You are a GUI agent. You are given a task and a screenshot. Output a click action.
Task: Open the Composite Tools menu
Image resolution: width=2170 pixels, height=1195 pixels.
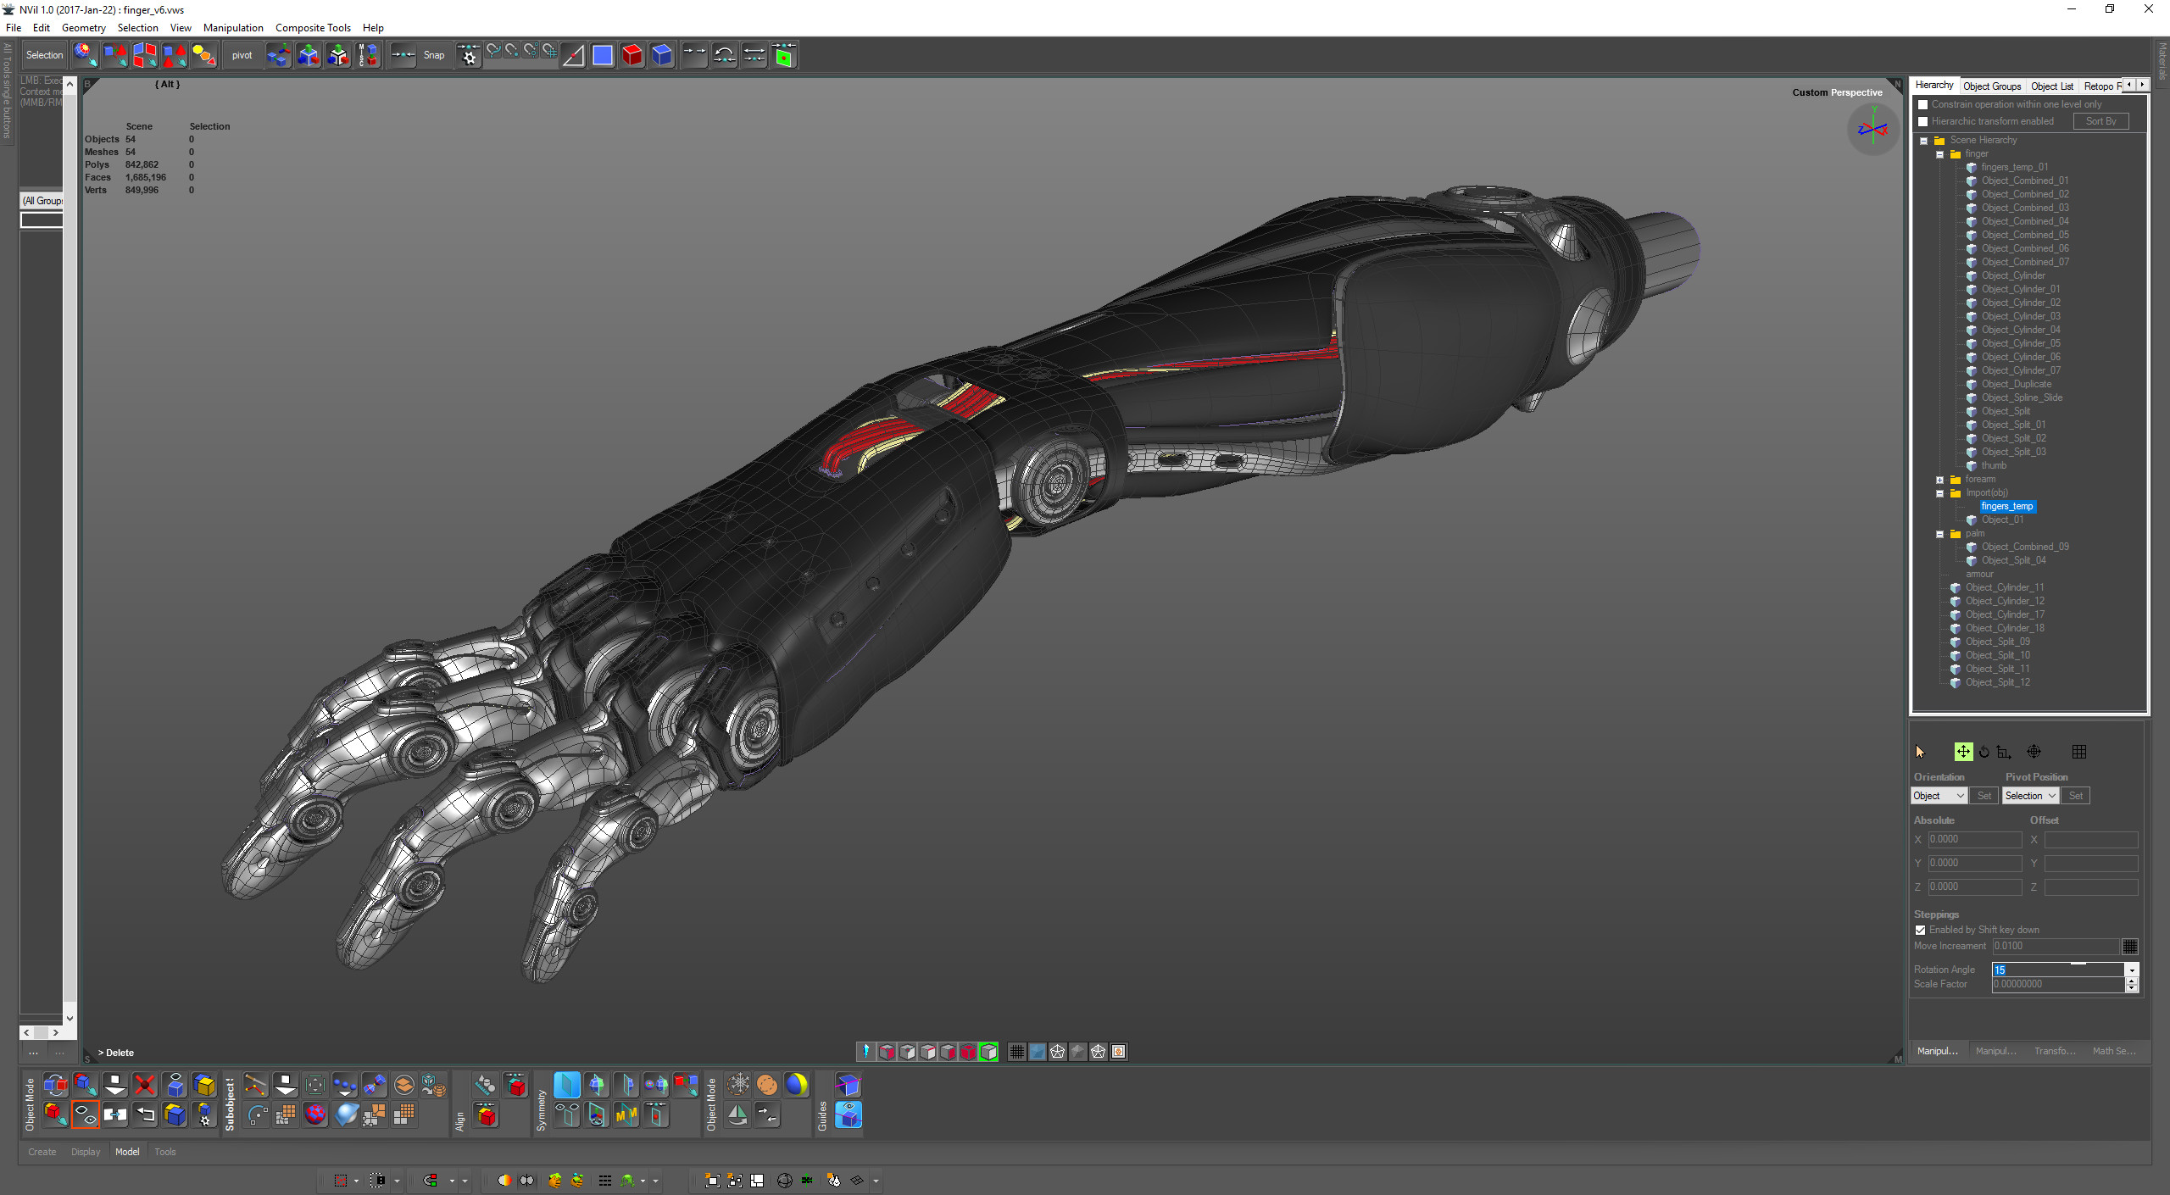click(313, 27)
